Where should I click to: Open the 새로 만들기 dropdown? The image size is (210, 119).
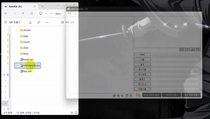coord(13,22)
